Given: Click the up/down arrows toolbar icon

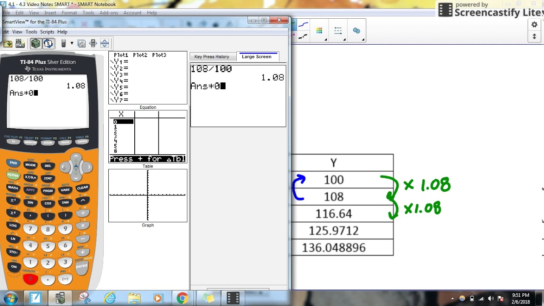Looking at the screenshot, I should 105,43.
